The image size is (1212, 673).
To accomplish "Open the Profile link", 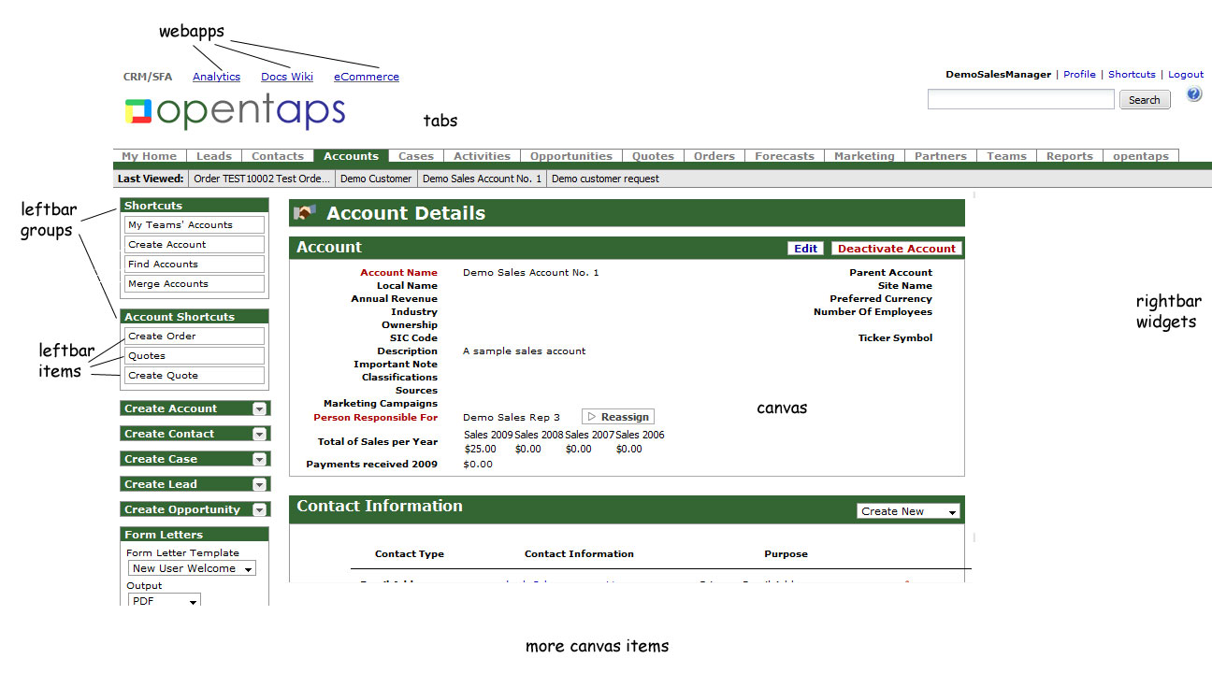I will [x=1079, y=74].
